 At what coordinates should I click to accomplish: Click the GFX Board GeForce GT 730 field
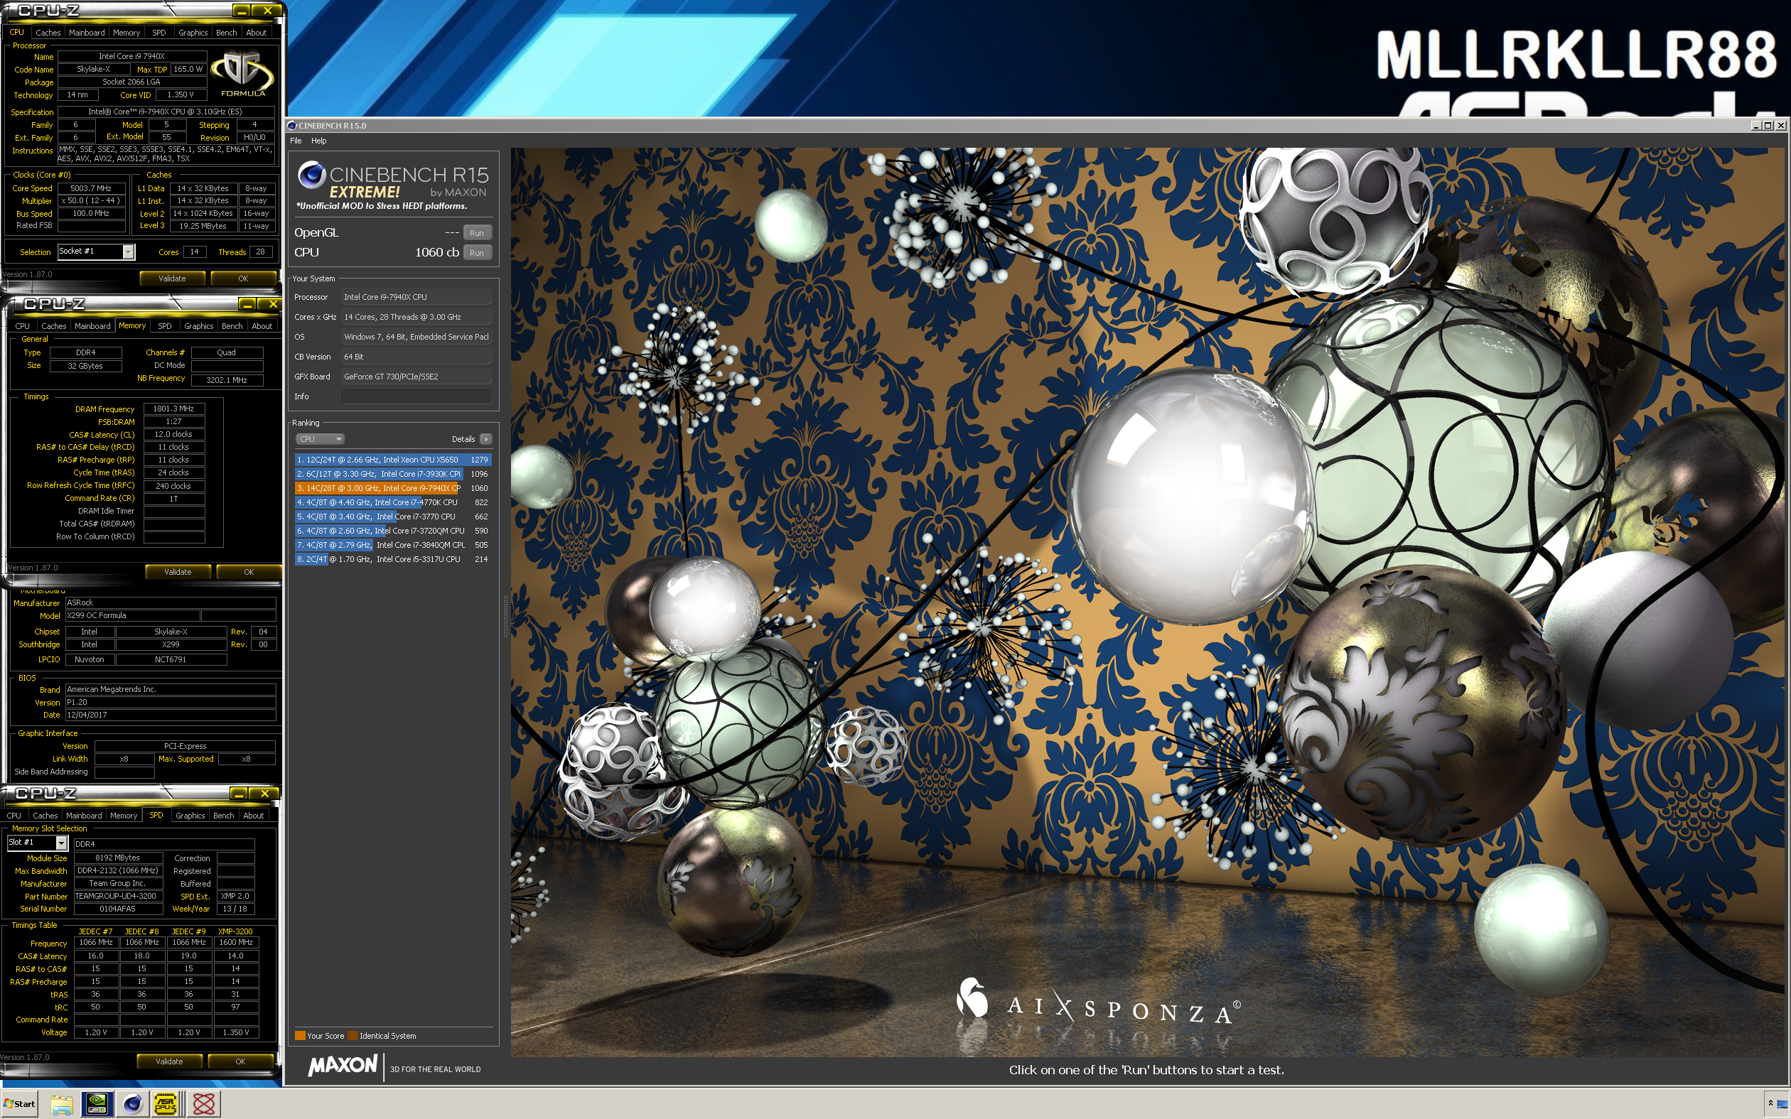(x=416, y=377)
